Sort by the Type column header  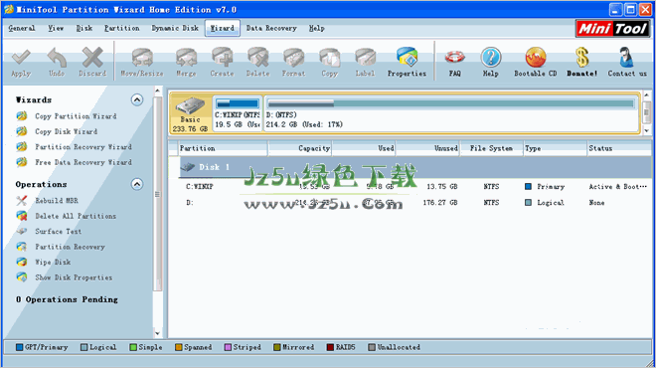[x=556, y=148]
